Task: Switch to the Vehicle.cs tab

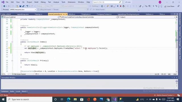Action: coord(72,14)
